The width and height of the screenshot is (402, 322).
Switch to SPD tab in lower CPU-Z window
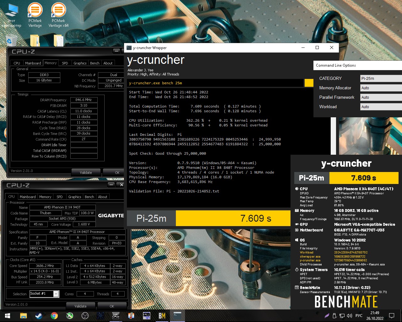click(60, 197)
